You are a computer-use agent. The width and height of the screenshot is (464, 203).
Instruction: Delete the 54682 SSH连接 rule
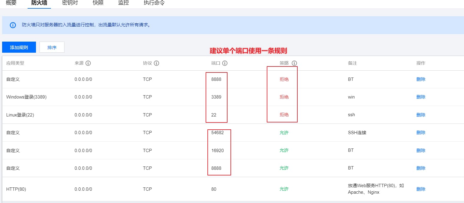421,132
